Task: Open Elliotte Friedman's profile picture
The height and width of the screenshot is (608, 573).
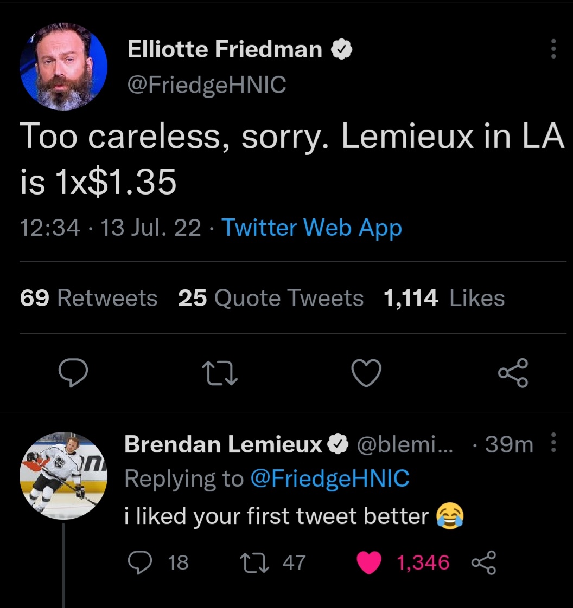Action: [x=63, y=66]
